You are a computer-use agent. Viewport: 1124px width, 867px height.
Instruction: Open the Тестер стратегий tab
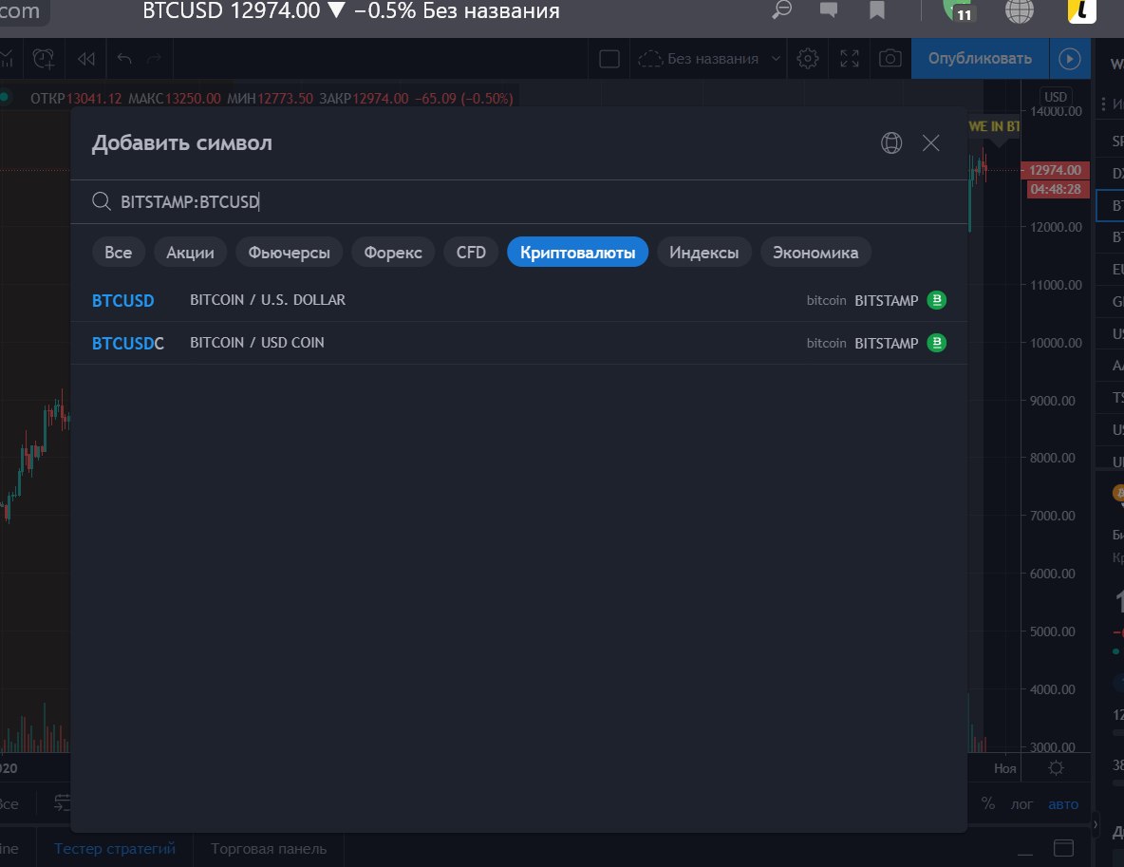click(x=115, y=849)
